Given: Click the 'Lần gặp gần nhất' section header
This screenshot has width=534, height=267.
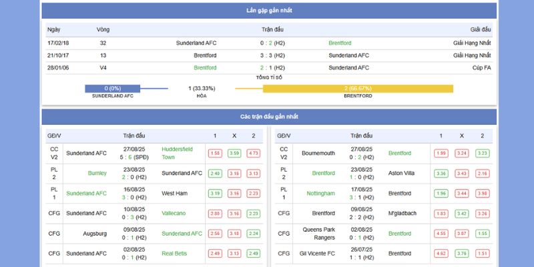Looking at the screenshot, I should [x=268, y=11].
